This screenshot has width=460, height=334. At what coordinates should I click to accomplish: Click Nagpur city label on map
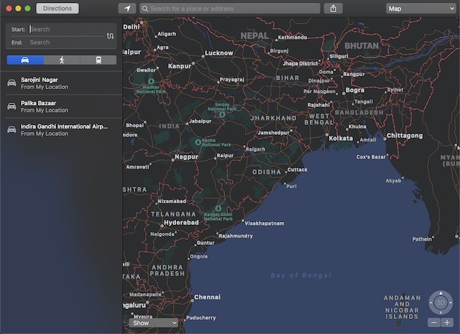coord(186,157)
